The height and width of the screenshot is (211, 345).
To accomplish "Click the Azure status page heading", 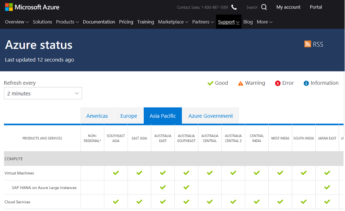I will [39, 45].
